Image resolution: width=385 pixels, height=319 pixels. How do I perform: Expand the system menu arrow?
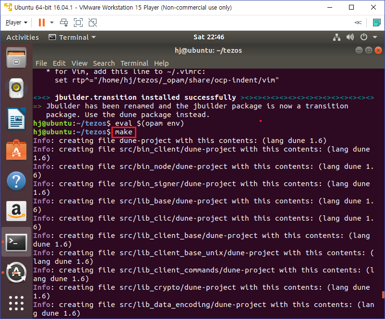(375, 37)
